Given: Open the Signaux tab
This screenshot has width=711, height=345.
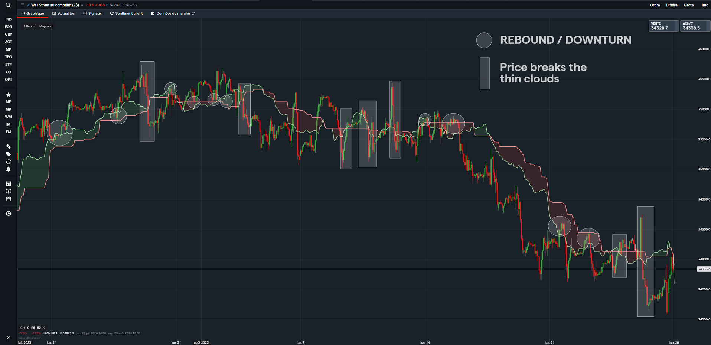Looking at the screenshot, I should click(92, 13).
